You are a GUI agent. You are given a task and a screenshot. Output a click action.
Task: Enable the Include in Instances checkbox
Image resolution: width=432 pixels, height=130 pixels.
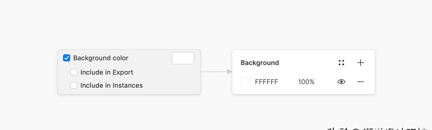click(x=74, y=85)
